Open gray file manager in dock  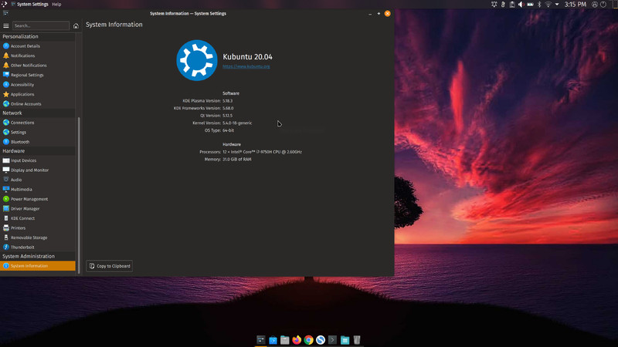(x=285, y=340)
